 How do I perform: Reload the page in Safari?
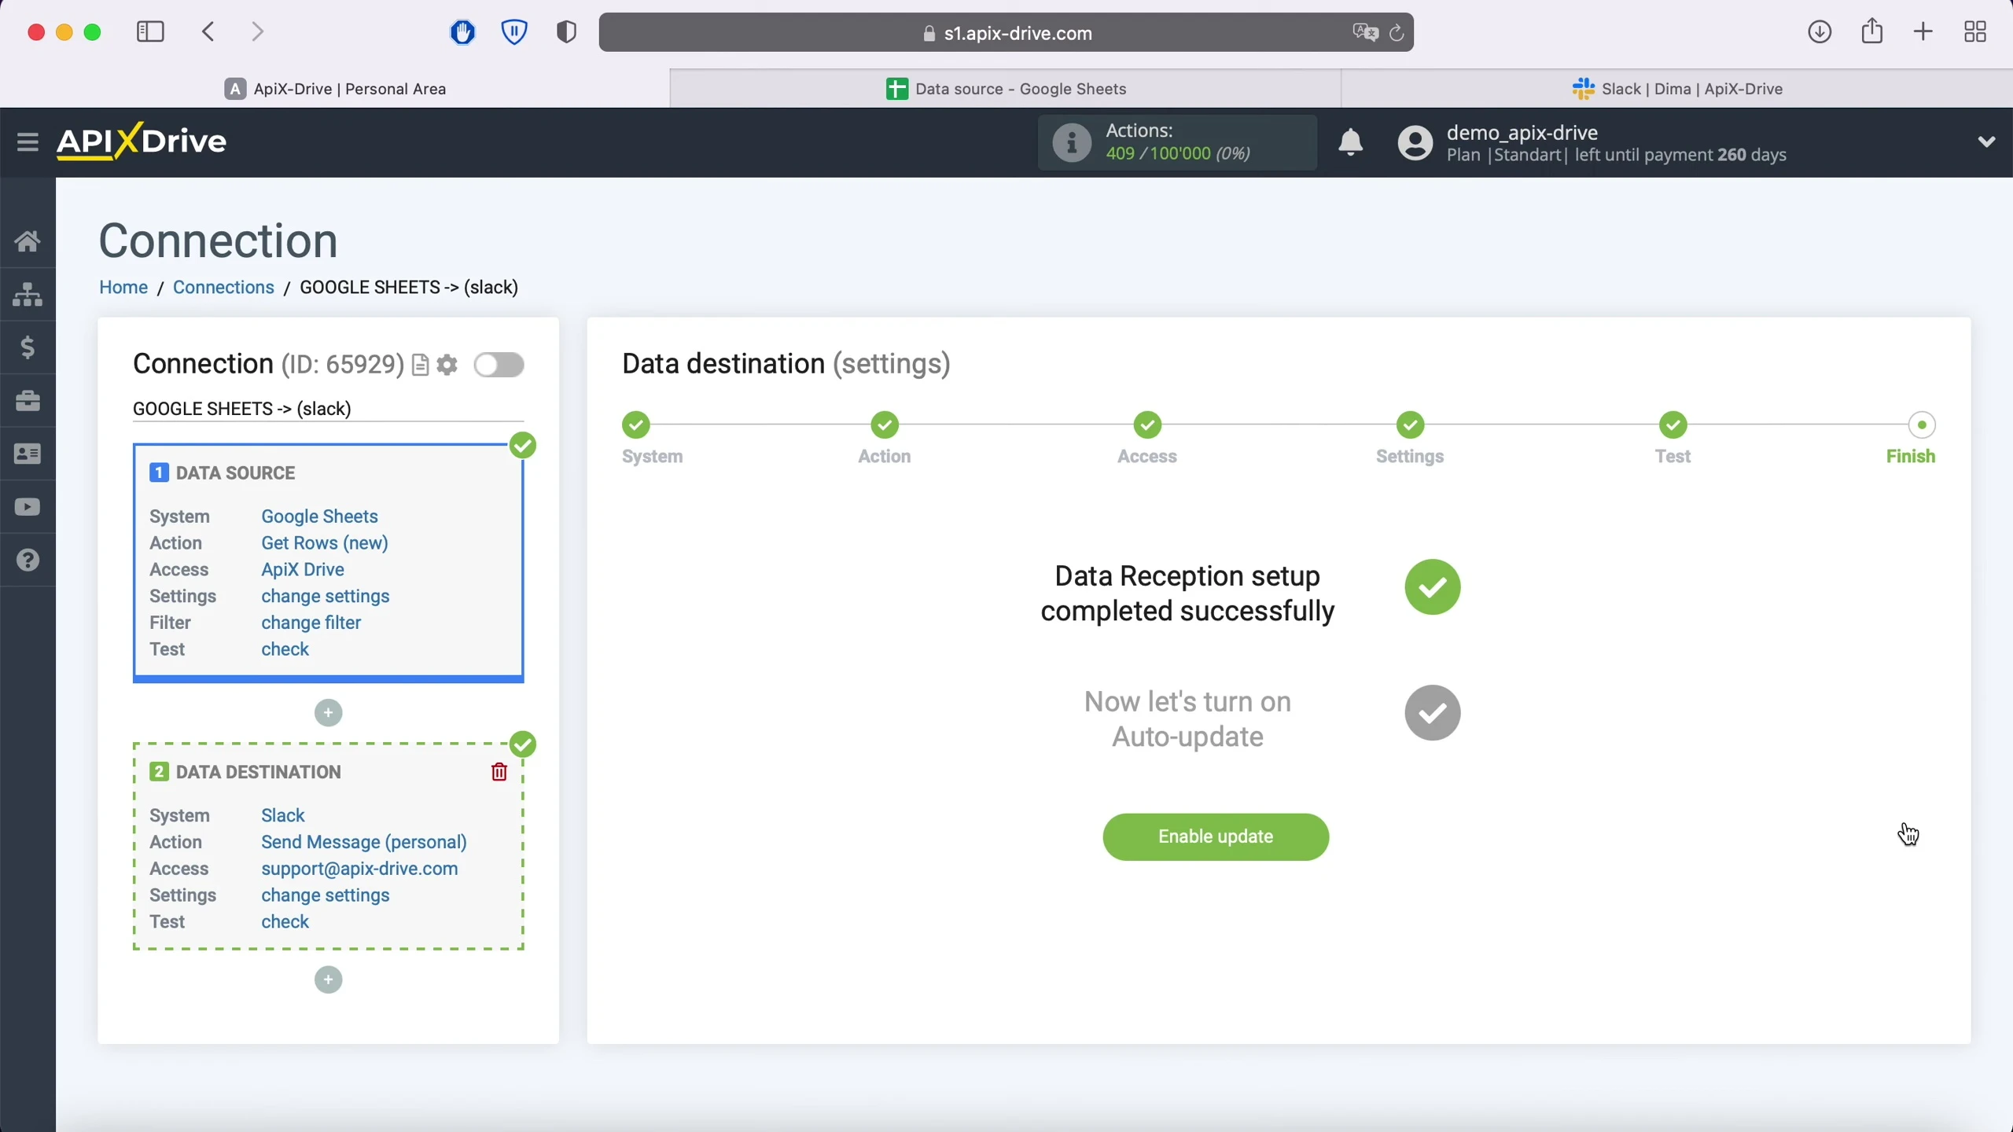pyautogui.click(x=1397, y=33)
